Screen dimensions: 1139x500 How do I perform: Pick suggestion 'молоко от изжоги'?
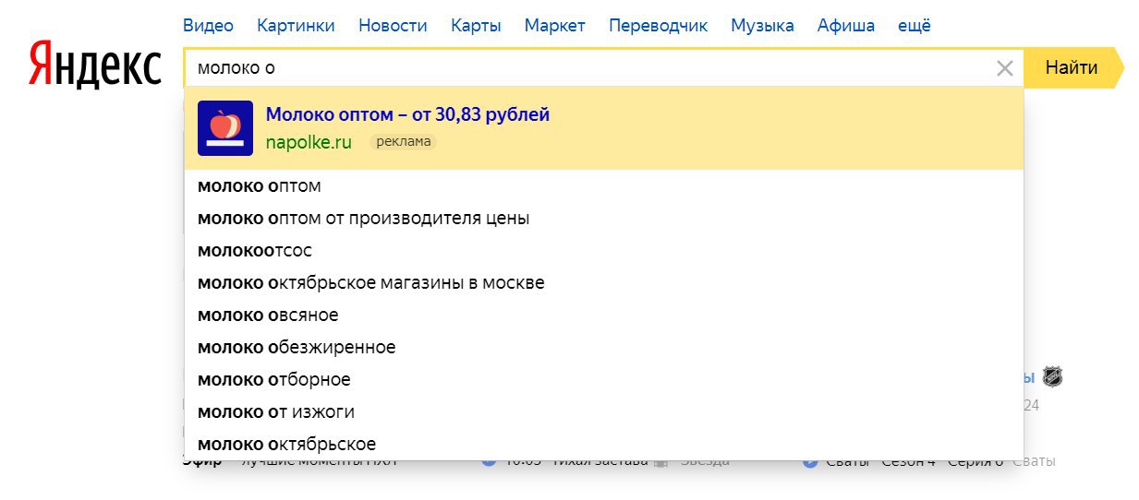[x=603, y=412]
